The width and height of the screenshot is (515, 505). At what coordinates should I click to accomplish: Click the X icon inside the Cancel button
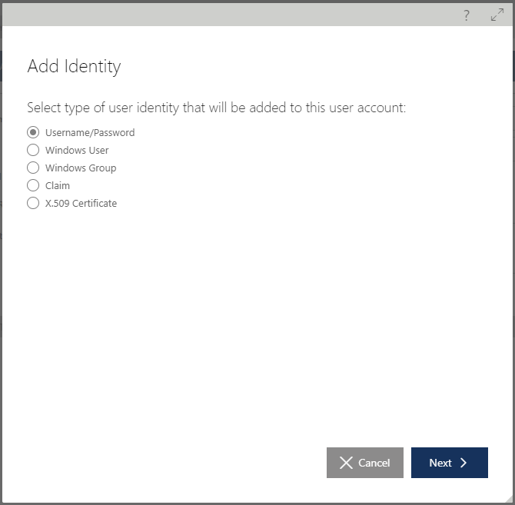click(346, 463)
